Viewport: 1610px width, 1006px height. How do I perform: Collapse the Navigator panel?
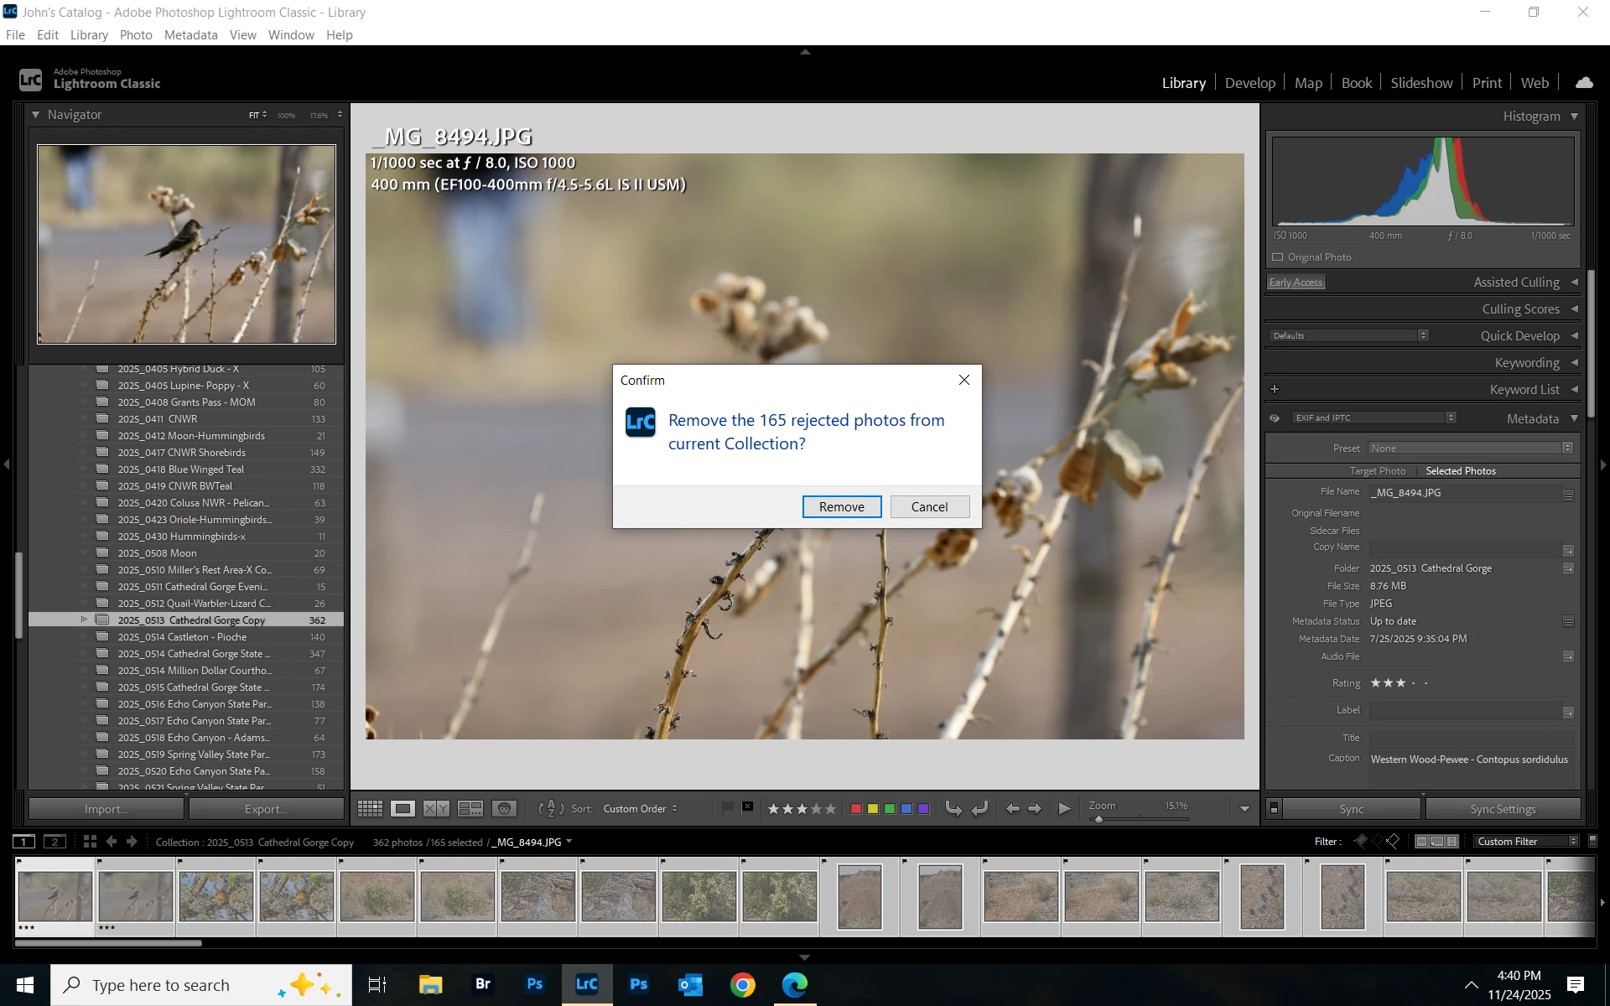point(35,115)
